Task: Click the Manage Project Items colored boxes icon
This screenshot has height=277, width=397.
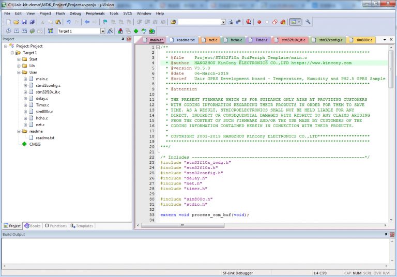Action: point(120,31)
